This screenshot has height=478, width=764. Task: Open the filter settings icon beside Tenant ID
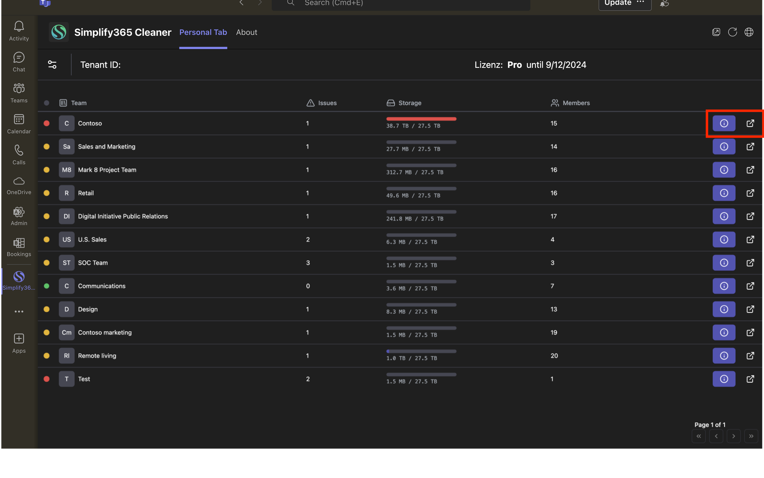tap(52, 65)
